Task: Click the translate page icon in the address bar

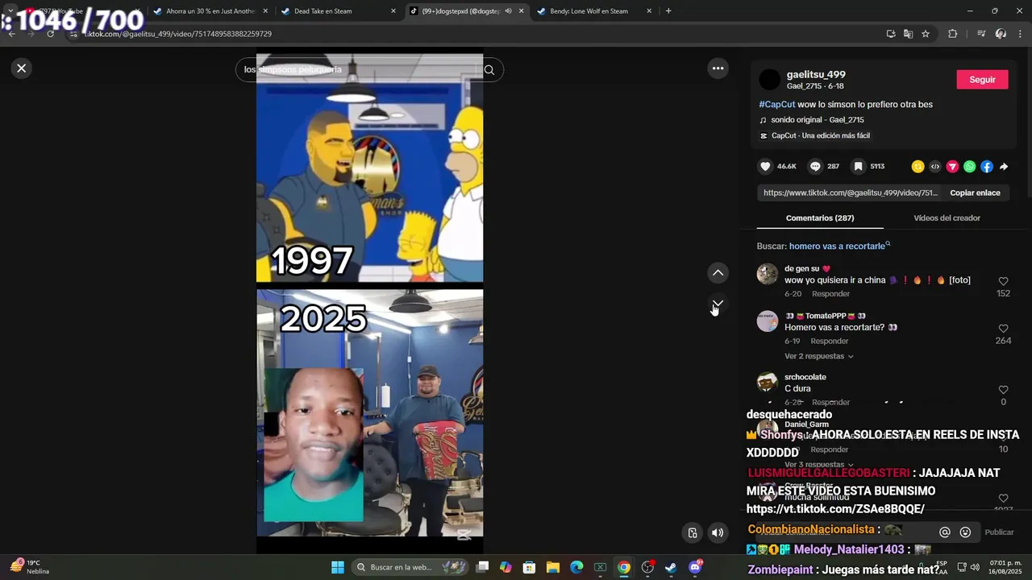Action: (908, 34)
